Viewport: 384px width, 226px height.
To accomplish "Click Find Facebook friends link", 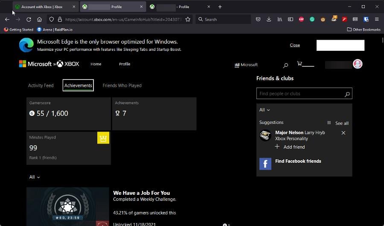I will coord(298,161).
